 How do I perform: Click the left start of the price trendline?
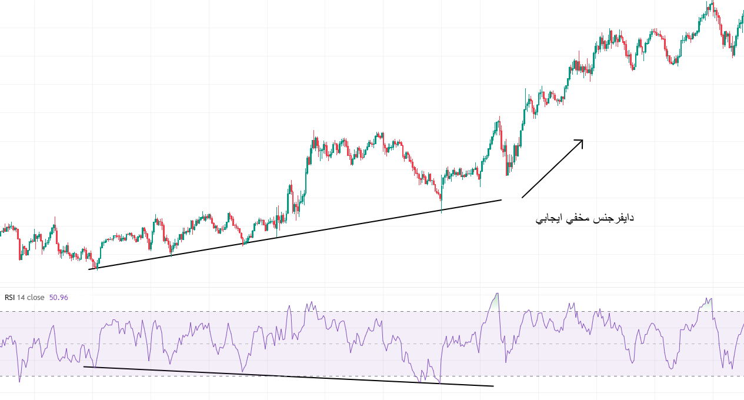pyautogui.click(x=90, y=269)
